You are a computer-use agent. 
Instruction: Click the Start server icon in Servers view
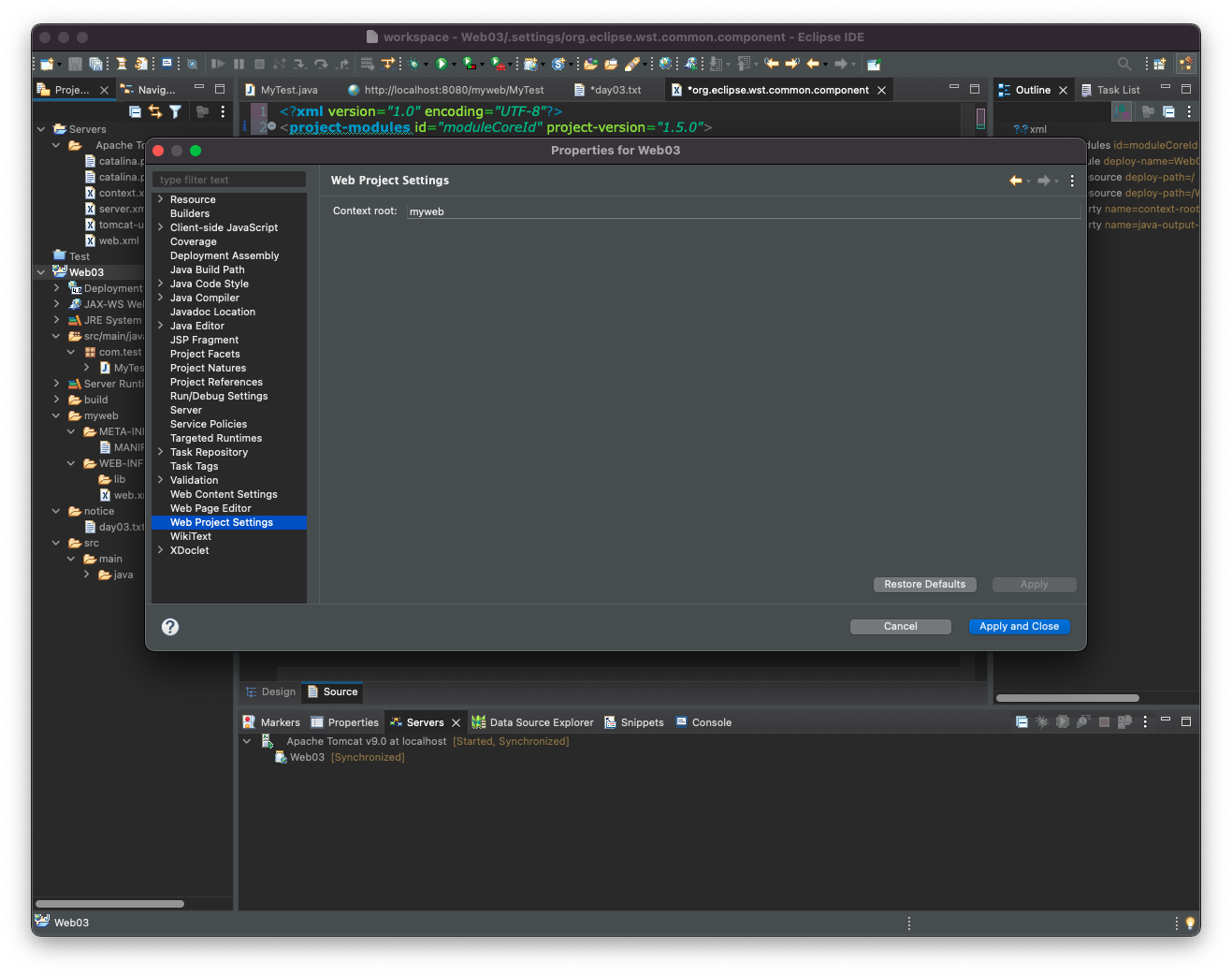1063,722
